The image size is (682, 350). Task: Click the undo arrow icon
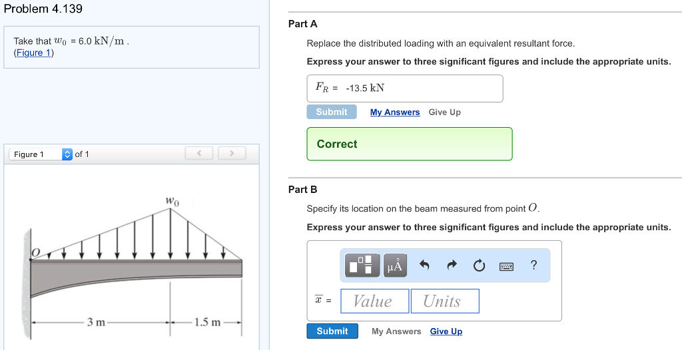(x=424, y=265)
